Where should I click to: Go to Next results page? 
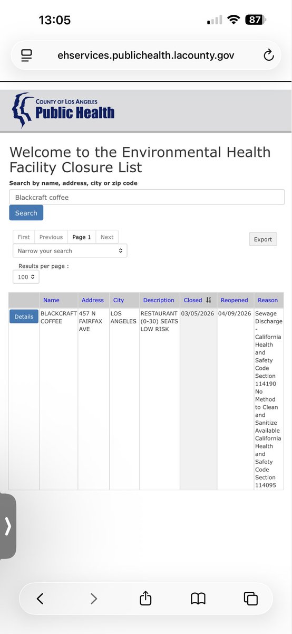click(107, 237)
